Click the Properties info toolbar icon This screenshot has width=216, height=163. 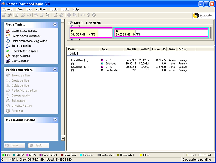point(69,15)
